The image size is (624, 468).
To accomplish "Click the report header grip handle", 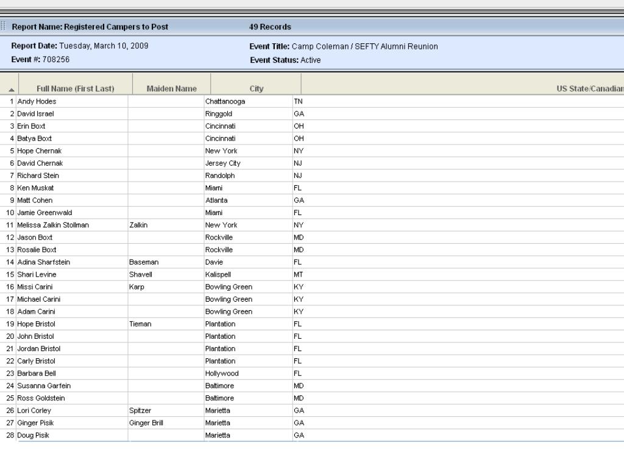I will tap(3, 26).
